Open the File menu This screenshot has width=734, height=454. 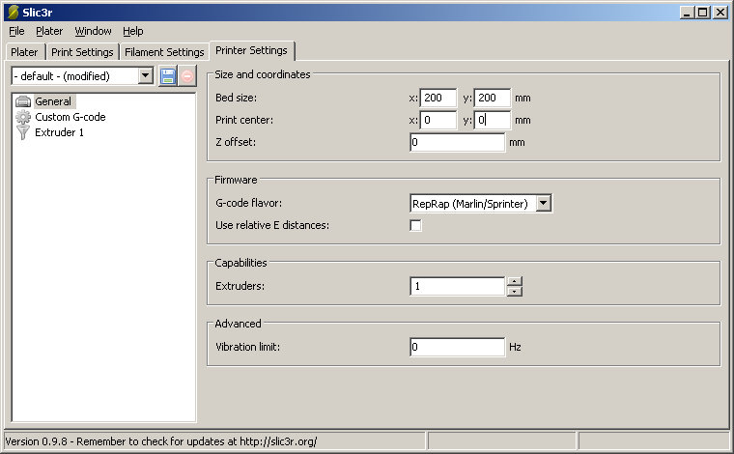coord(16,31)
